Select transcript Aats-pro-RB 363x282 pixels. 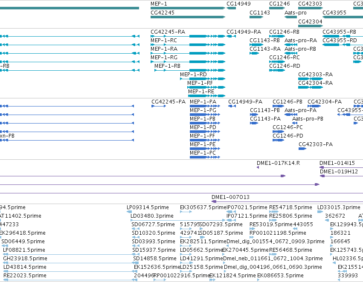(x=291, y=53)
